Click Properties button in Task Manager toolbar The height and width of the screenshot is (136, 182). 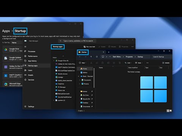coord(124,46)
